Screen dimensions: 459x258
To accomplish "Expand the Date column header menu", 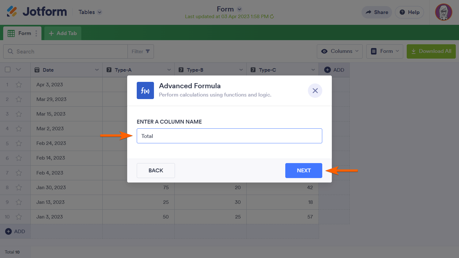I will click(x=97, y=70).
